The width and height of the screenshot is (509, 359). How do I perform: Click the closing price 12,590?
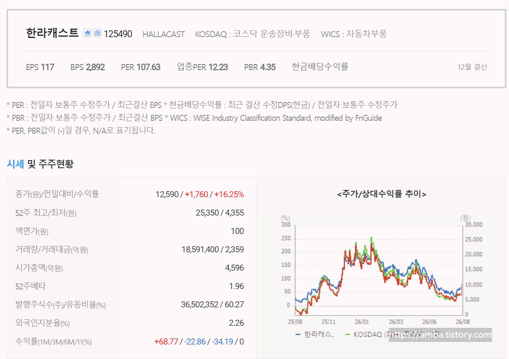tap(167, 195)
